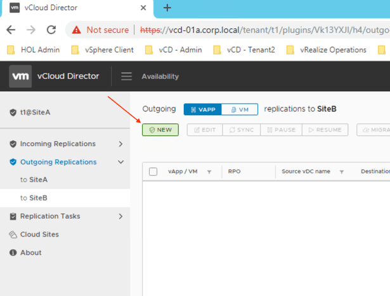The height and width of the screenshot is (296, 390).
Task: Select the VAPP replications view
Action: 202,109
